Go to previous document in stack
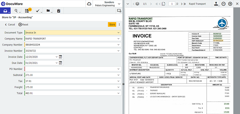 (133, 4)
